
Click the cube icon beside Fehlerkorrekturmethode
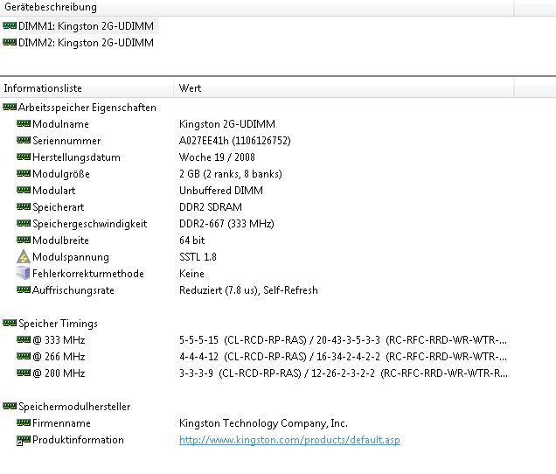click(x=24, y=273)
